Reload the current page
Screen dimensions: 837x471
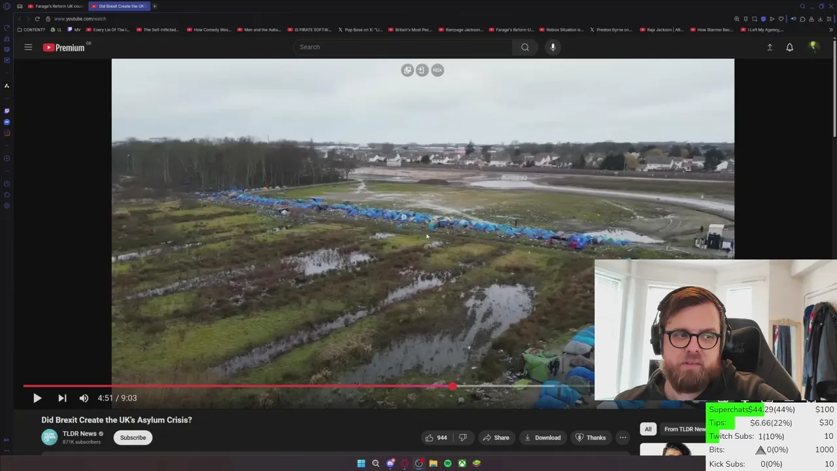pyautogui.click(x=37, y=19)
